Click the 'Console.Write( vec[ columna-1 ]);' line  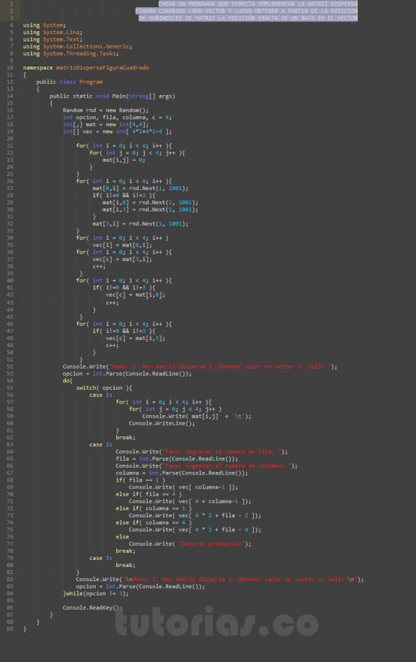tap(183, 487)
